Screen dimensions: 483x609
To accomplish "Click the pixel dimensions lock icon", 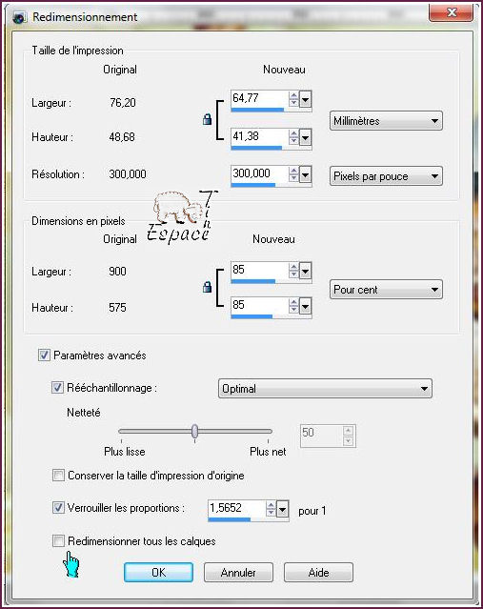I will tap(208, 287).
